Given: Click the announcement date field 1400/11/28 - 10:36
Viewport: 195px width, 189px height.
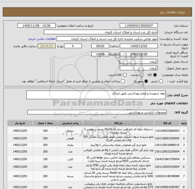Looking at the screenshot, I should click(x=37, y=25).
